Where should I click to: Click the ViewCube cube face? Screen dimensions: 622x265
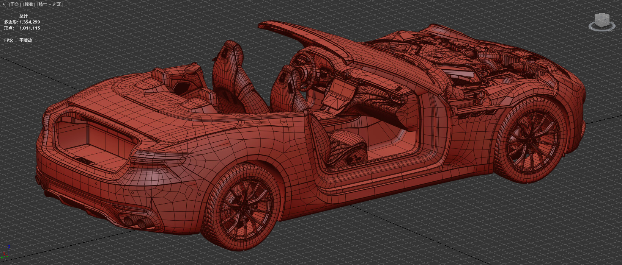(602, 19)
